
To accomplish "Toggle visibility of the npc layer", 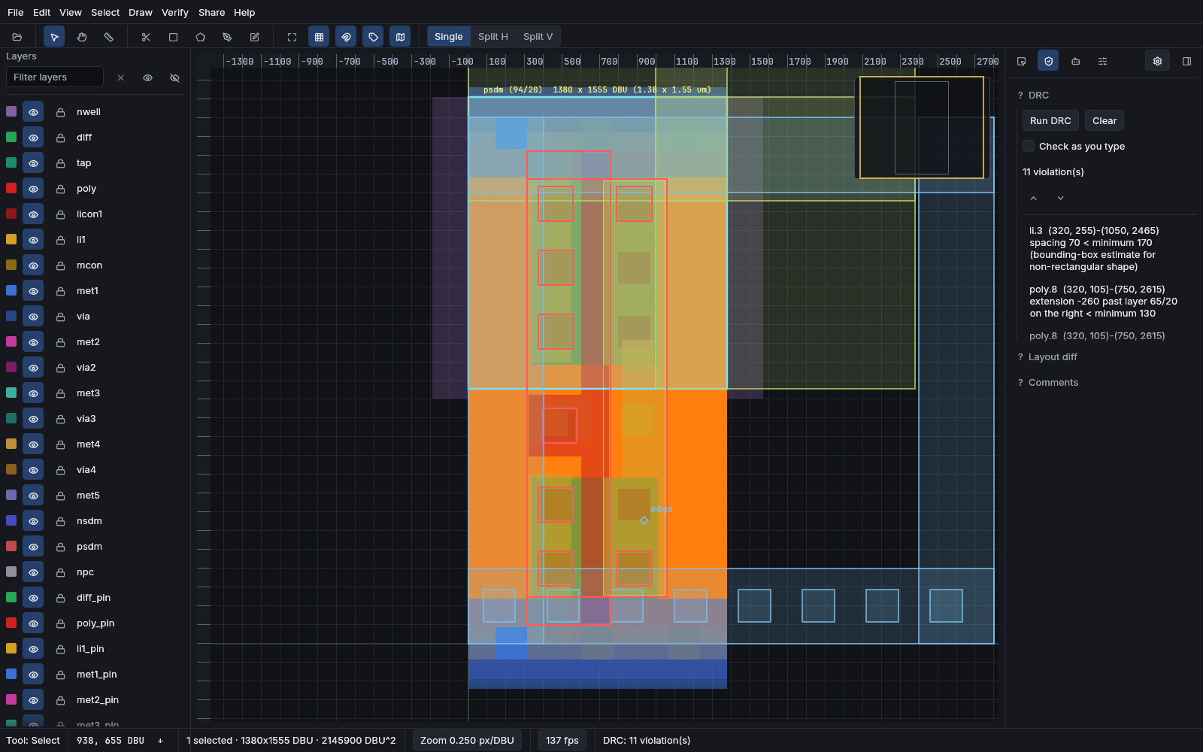I will (33, 572).
